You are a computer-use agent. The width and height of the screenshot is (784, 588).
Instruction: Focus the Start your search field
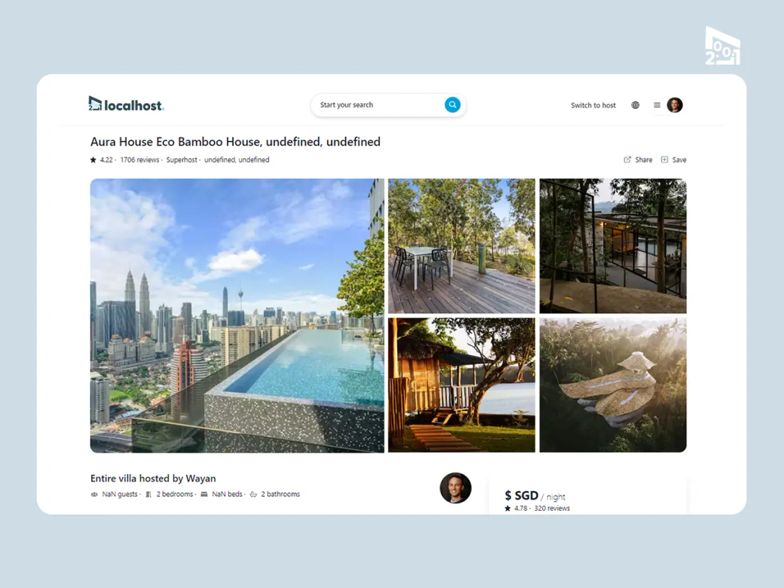click(380, 105)
